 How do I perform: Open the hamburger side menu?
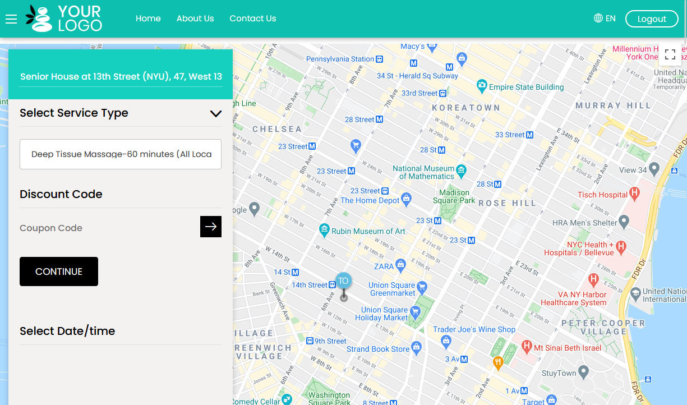click(x=11, y=19)
